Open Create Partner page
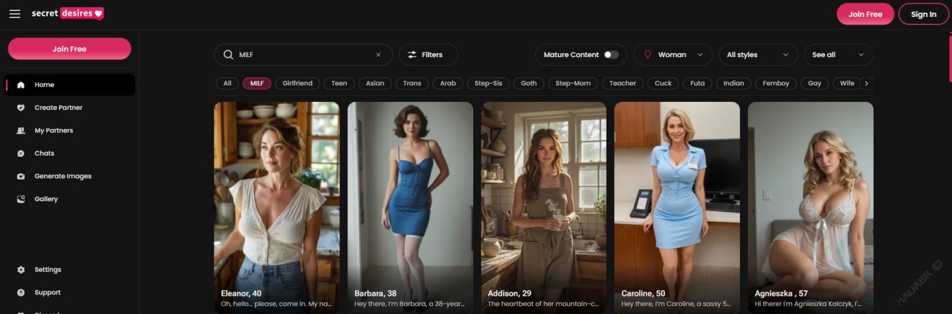Image resolution: width=952 pixels, height=314 pixels. 71,107
